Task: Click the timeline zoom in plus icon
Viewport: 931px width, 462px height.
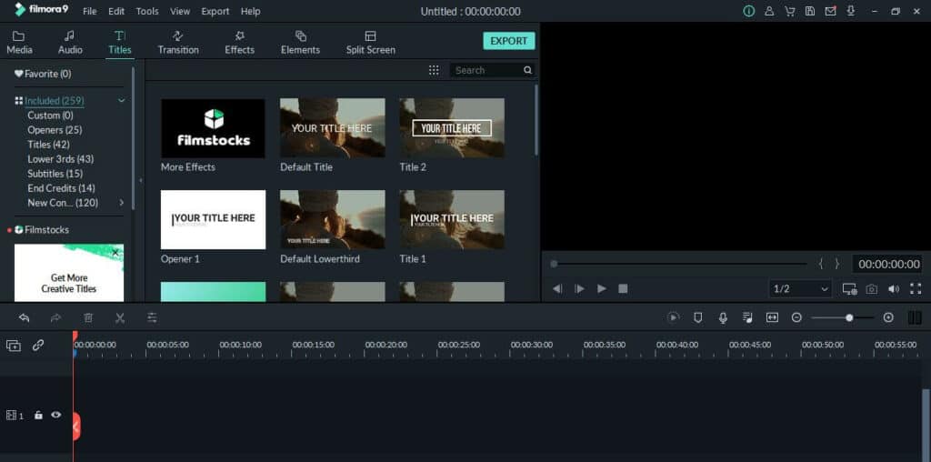Action: coord(888,317)
